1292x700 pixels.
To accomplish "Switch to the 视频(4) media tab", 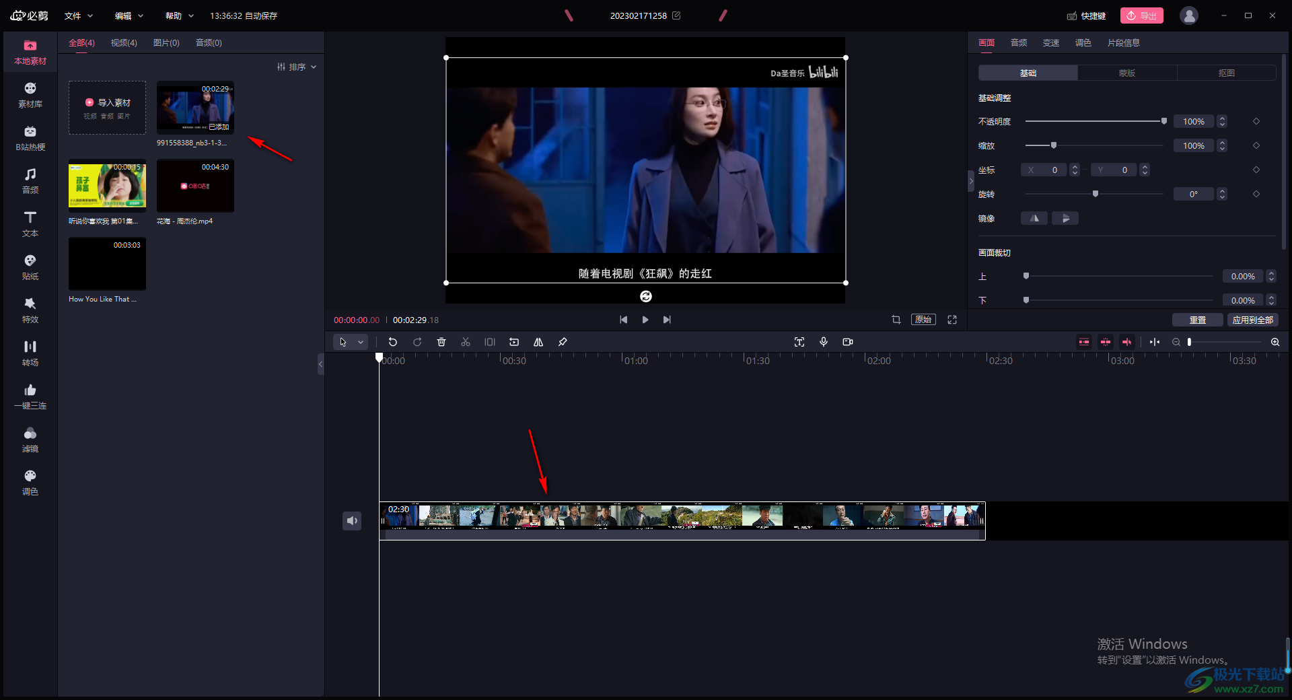I will click(x=124, y=42).
